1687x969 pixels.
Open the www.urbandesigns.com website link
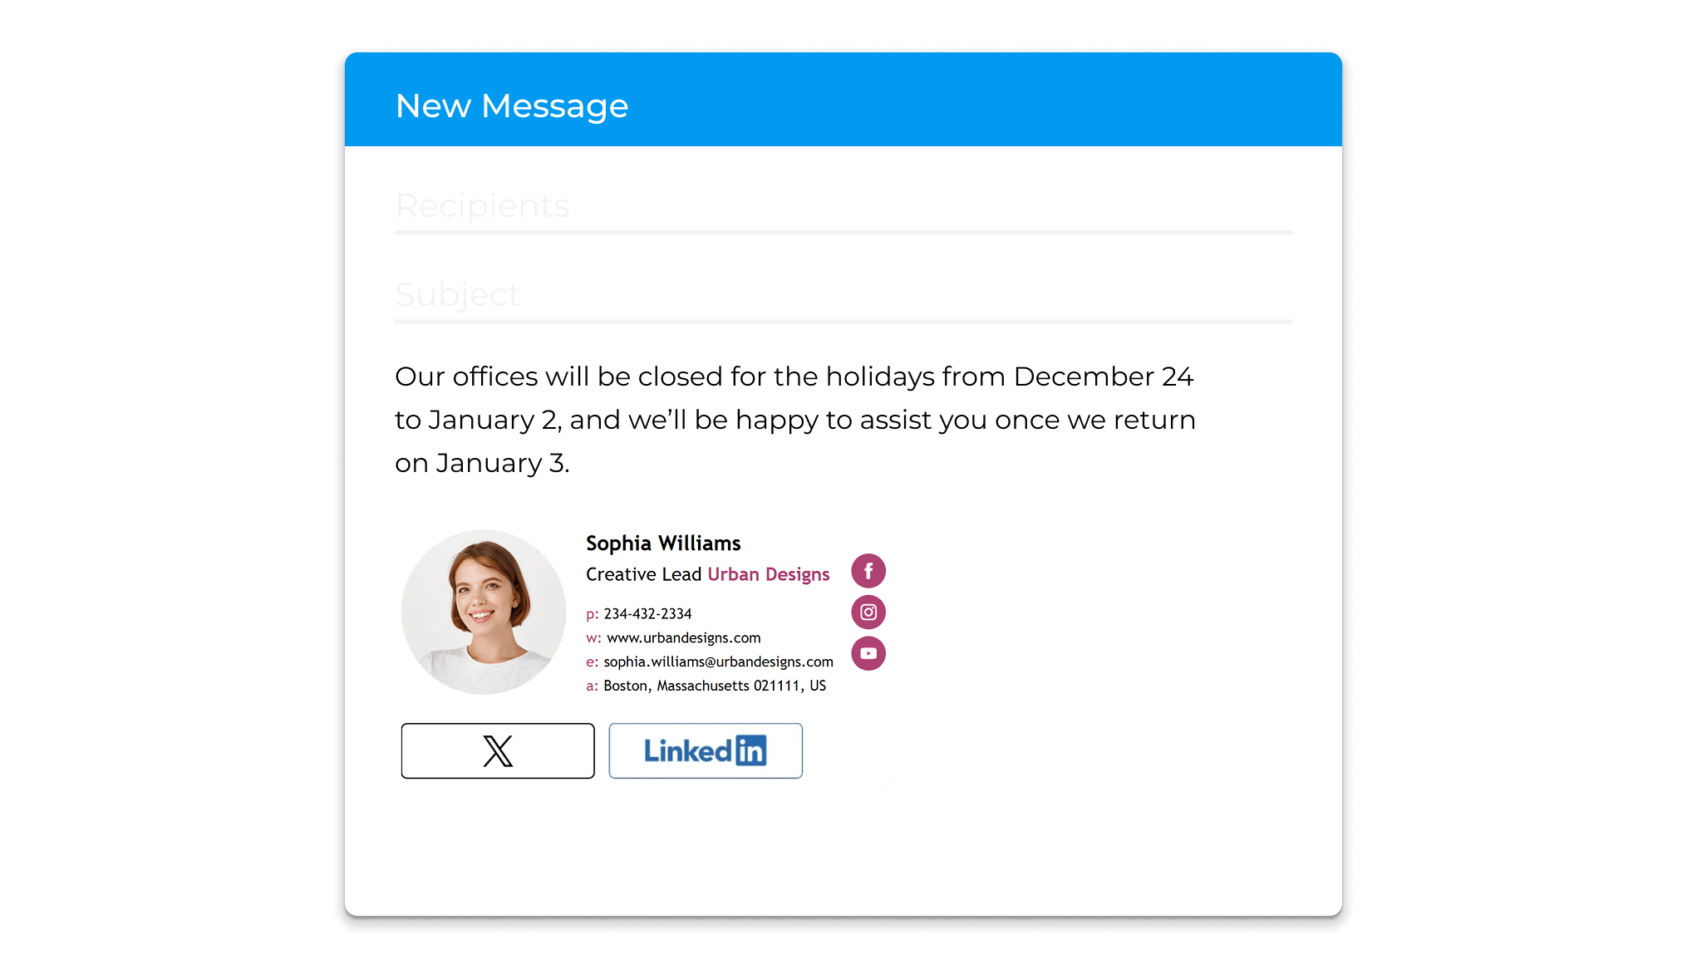[x=683, y=637]
